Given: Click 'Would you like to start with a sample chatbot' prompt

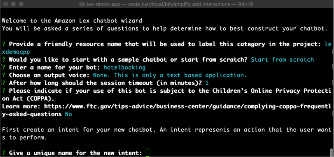Looking at the screenshot, I should pos(128,59).
